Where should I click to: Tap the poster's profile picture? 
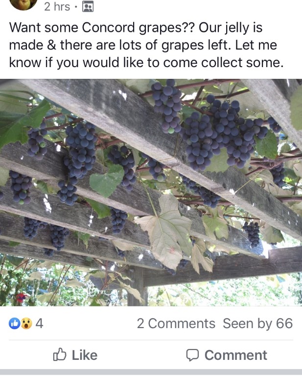(x=23, y=4)
